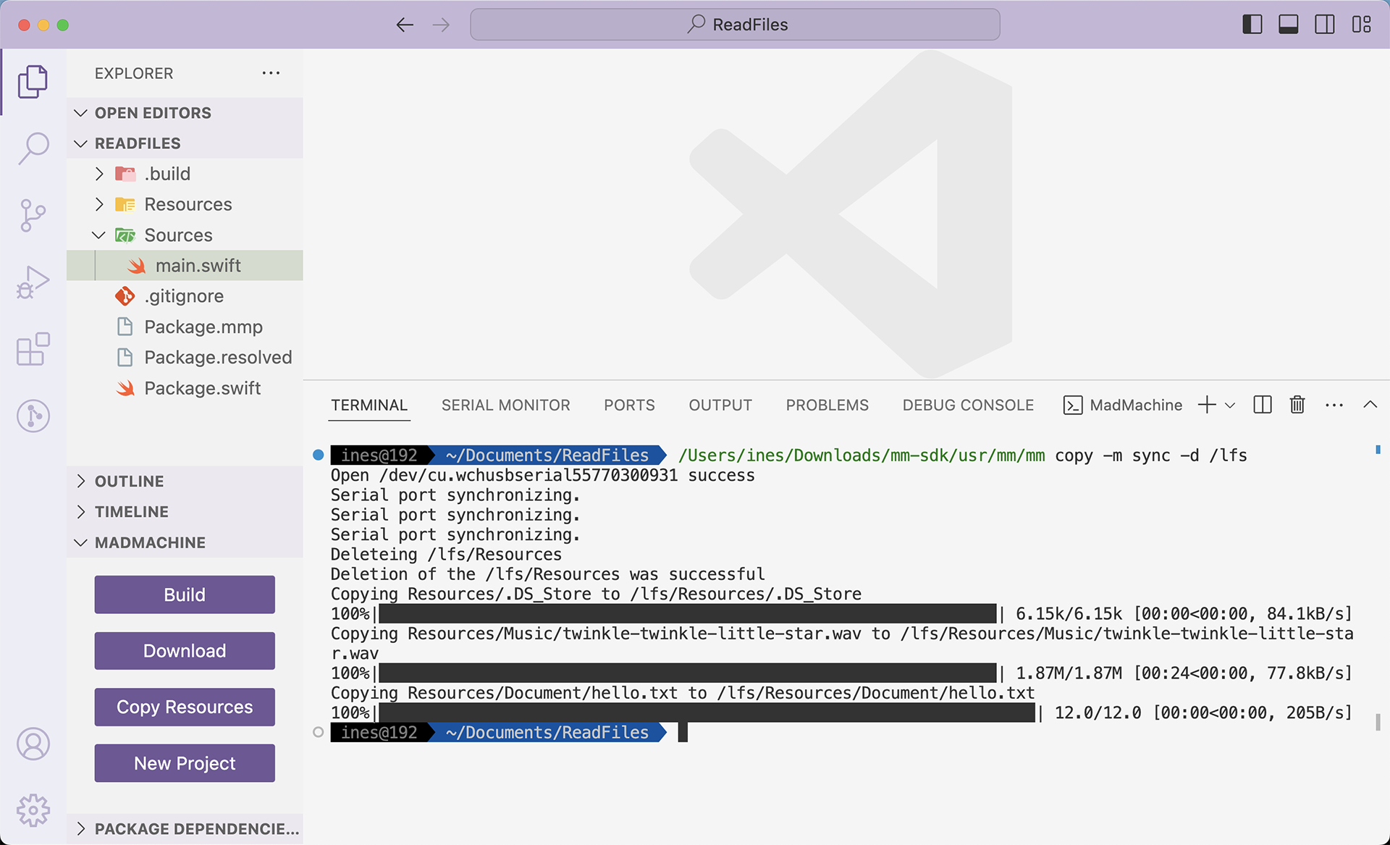Open the ReadFiles command center search
Image resolution: width=1390 pixels, height=845 pixels.
pyautogui.click(x=735, y=25)
